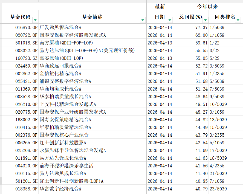Open the 基金简称 column filter dropdown
The image size is (243, 194).
tap(143, 20)
